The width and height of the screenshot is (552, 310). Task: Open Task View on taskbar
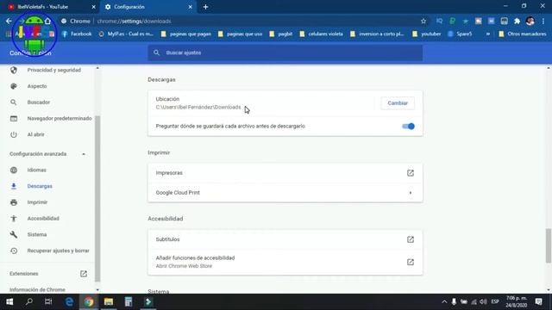[x=48, y=302]
